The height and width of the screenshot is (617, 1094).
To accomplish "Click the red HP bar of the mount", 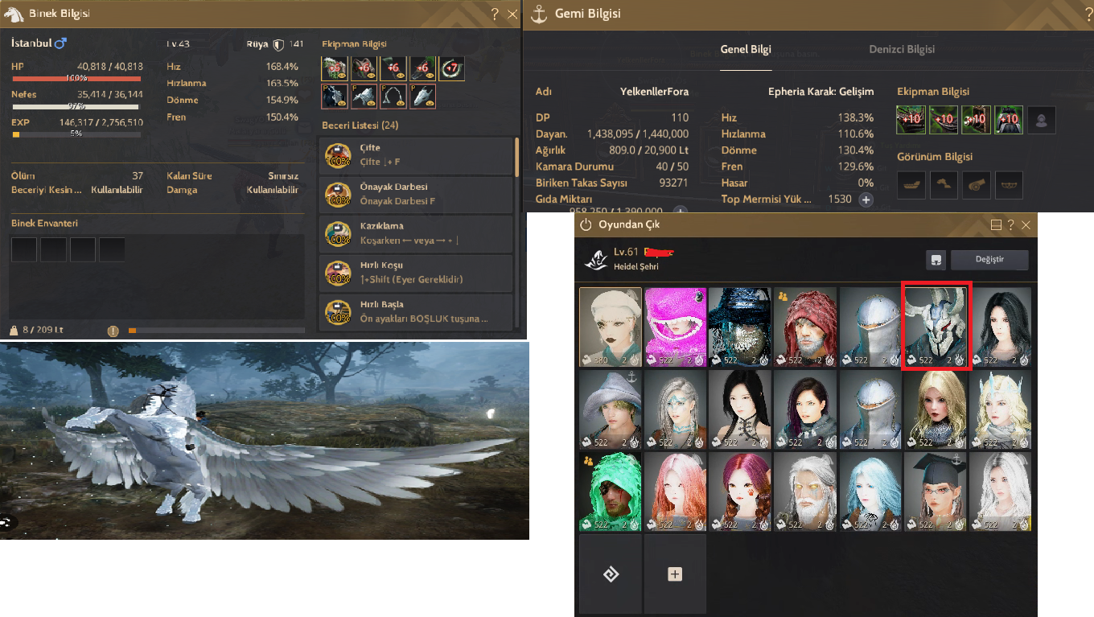I will [x=76, y=79].
